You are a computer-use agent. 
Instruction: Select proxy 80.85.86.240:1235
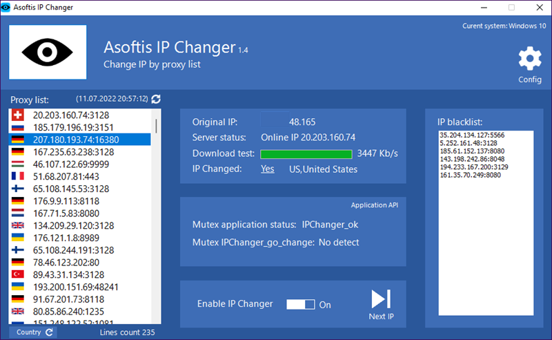[79, 312]
